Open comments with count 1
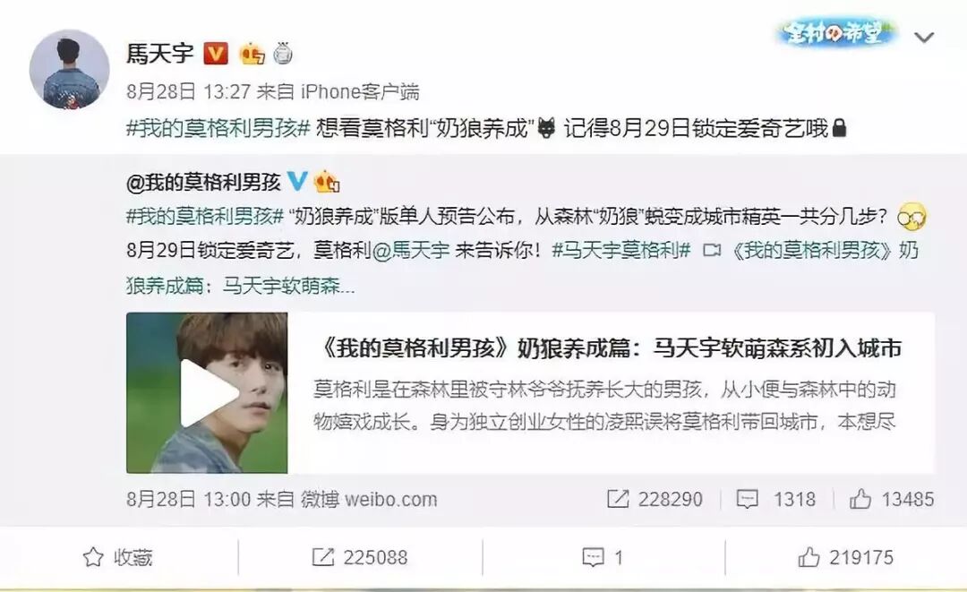Screen dimensions: 967x592 point(603,557)
